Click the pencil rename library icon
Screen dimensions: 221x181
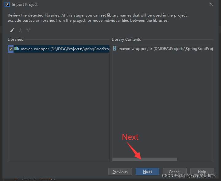coord(12,30)
